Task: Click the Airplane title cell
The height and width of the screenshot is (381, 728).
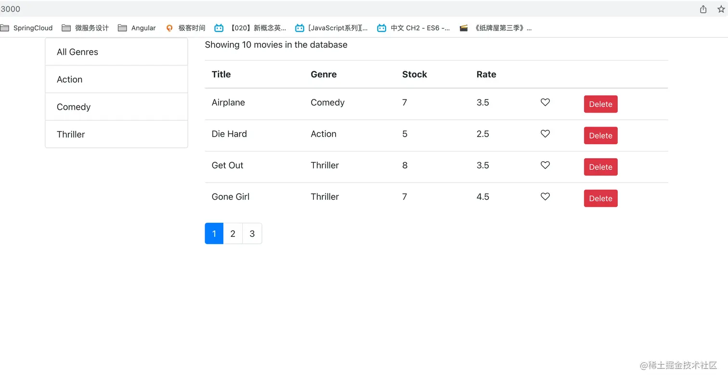Action: tap(228, 102)
